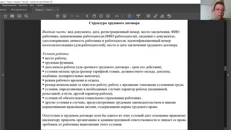Expand the left navigation pane arrow
231x130 pixels.
click(3, 75)
